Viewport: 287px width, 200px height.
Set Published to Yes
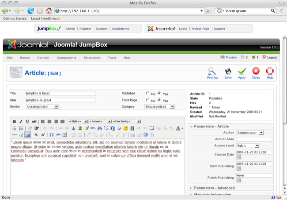pyautogui.click(x=159, y=94)
